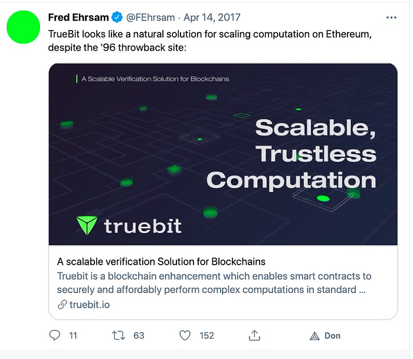This screenshot has width=413, height=359.
Task: Open the share upload icon
Action: (254, 335)
